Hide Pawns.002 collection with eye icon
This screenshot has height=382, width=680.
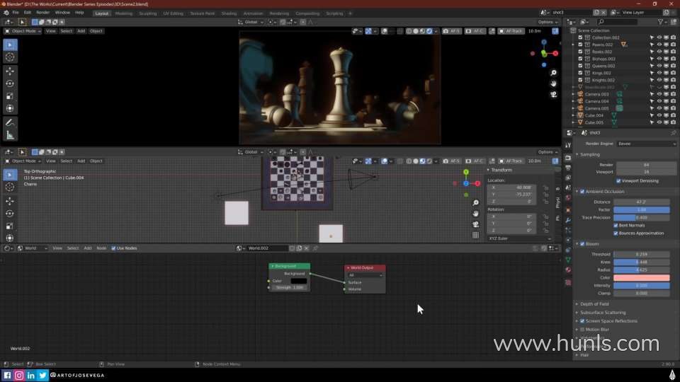(x=659, y=45)
